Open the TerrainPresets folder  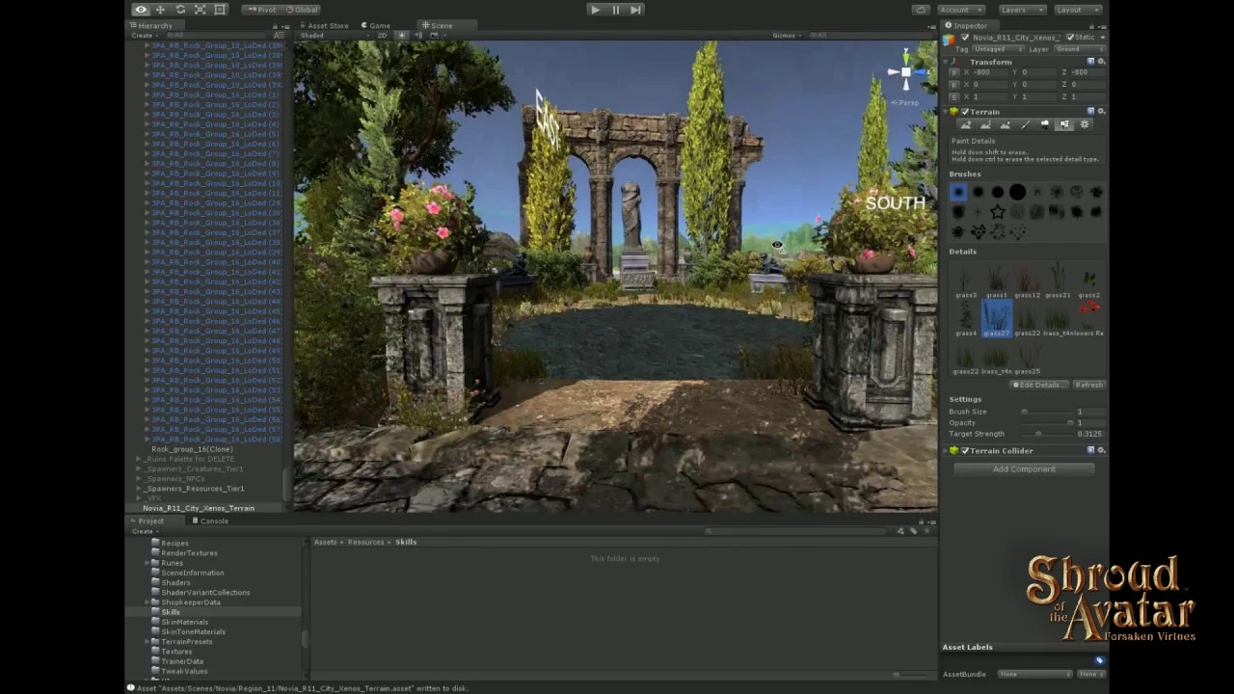click(187, 642)
